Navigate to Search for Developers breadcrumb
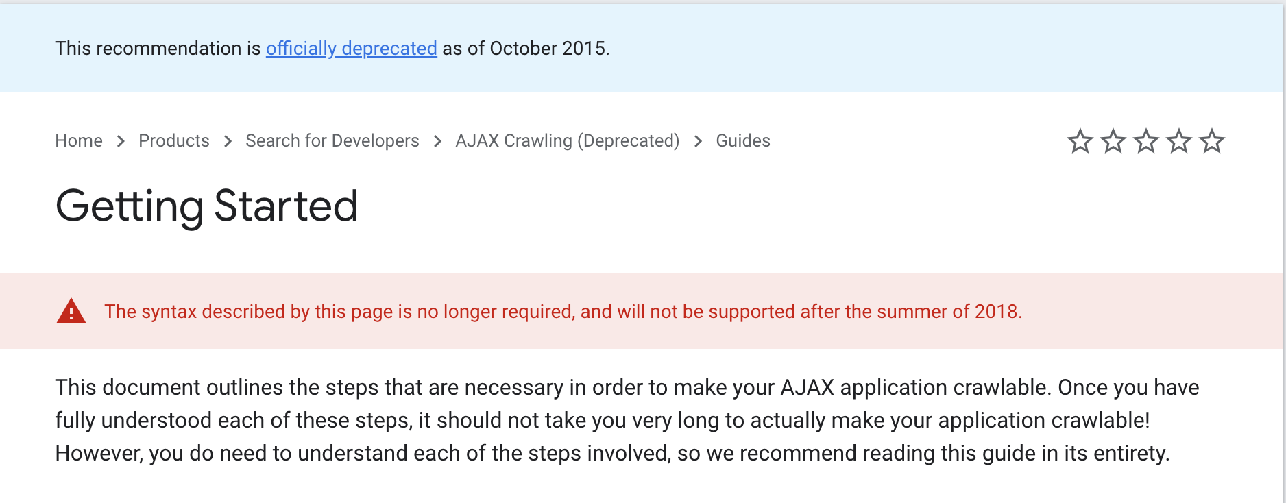The width and height of the screenshot is (1286, 503). click(332, 140)
